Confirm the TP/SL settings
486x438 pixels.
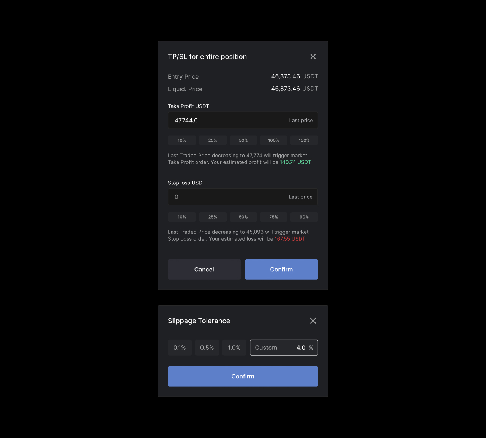pos(281,269)
